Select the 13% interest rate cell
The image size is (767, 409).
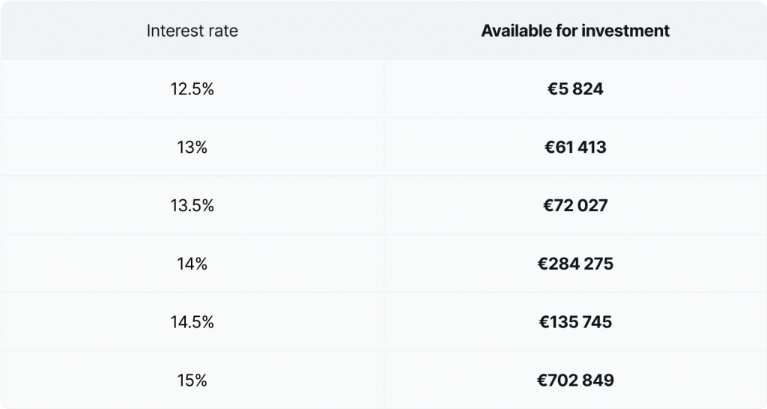192,148
